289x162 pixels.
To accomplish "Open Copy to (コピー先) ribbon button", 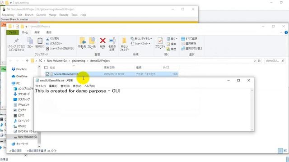I will point(92,43).
